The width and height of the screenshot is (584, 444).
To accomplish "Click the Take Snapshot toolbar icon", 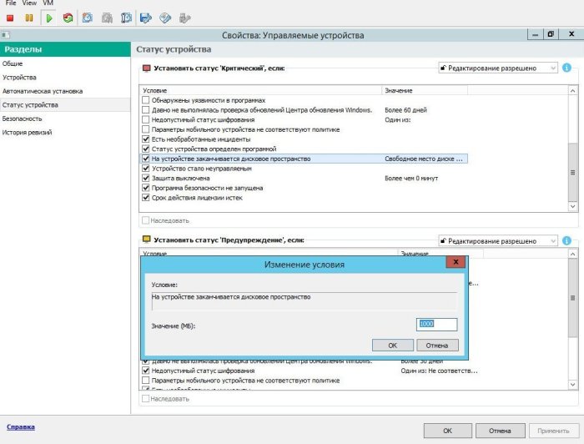I will pyautogui.click(x=88, y=18).
